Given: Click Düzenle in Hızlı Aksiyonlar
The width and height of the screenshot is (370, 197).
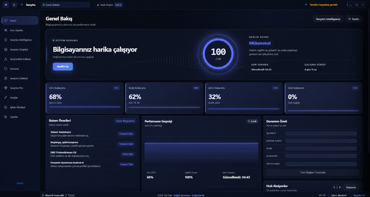Looking at the screenshot, I should pos(351,187).
